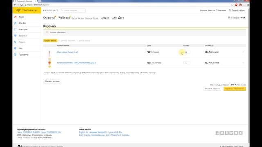
Task: Open the browser hamburger menu
Action: coord(248,5)
